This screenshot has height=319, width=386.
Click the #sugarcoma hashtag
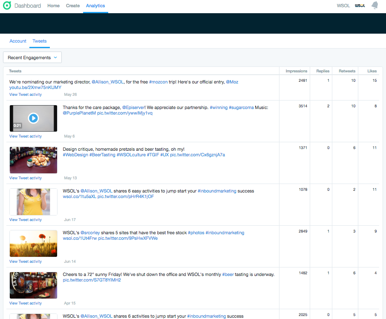241,108
